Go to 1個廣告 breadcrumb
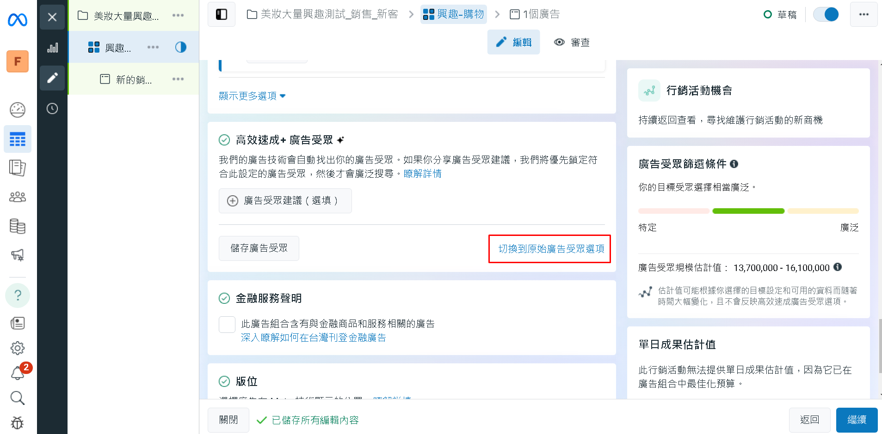882x434 pixels. [535, 14]
